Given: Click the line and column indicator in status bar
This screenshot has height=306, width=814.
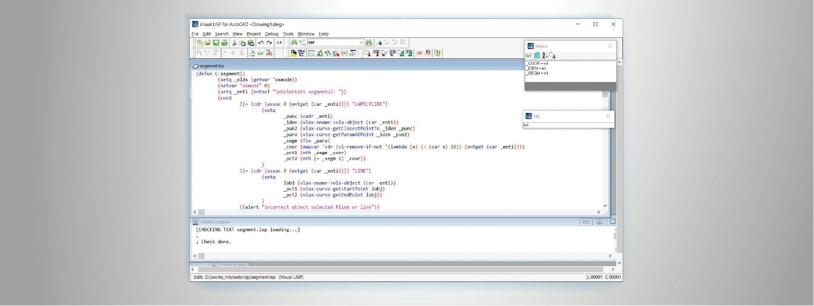Looking at the screenshot, I should (x=604, y=277).
